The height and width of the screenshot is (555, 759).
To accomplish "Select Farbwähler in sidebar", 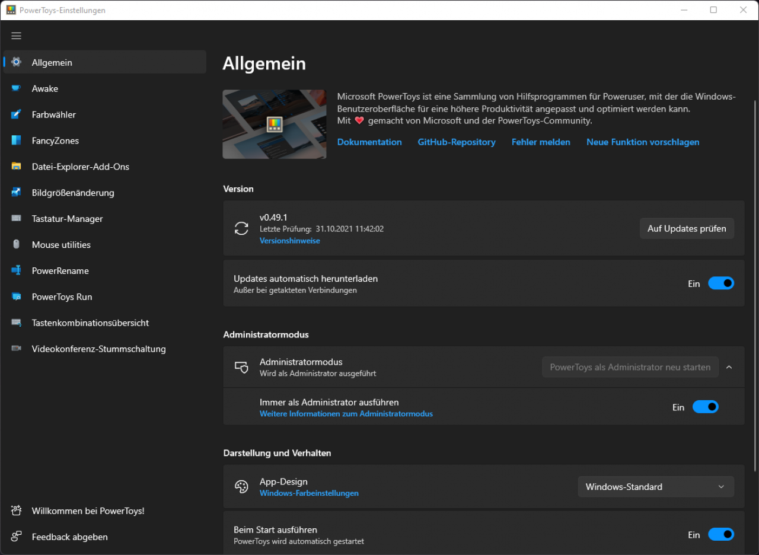I will point(105,114).
